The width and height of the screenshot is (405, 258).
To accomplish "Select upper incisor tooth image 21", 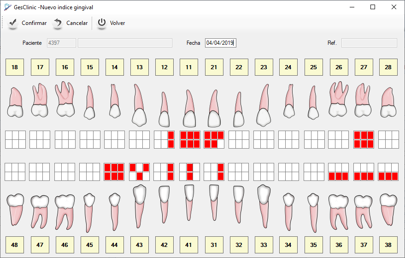I will point(214,108).
